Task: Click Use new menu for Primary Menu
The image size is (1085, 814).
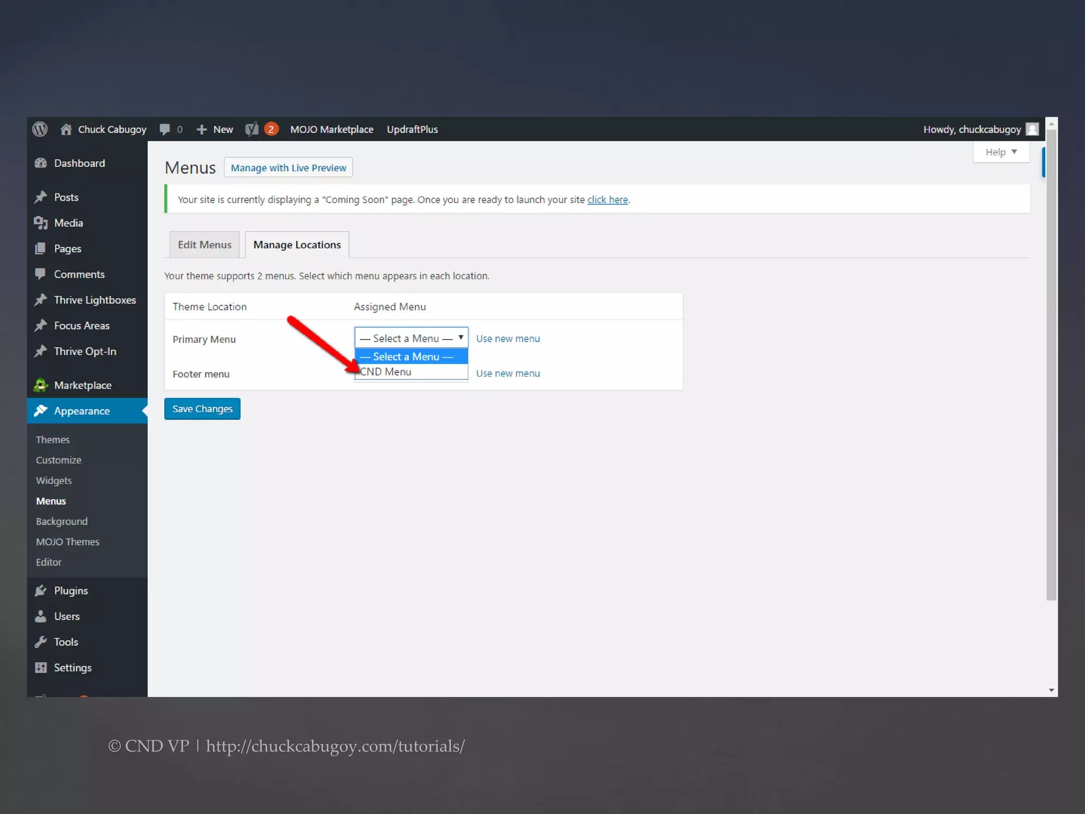Action: 508,339
